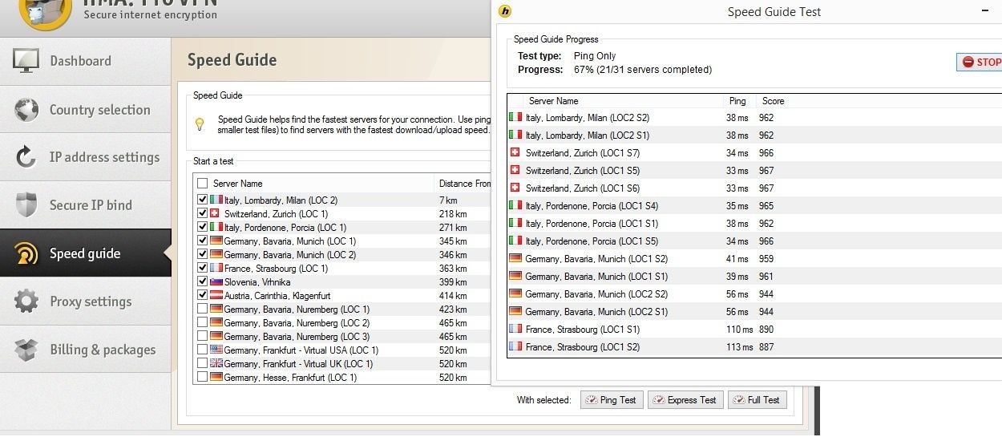Check Germany, Bavaria, Nuremberg (LOC 2)
This screenshot has width=1002, height=441.
(202, 322)
